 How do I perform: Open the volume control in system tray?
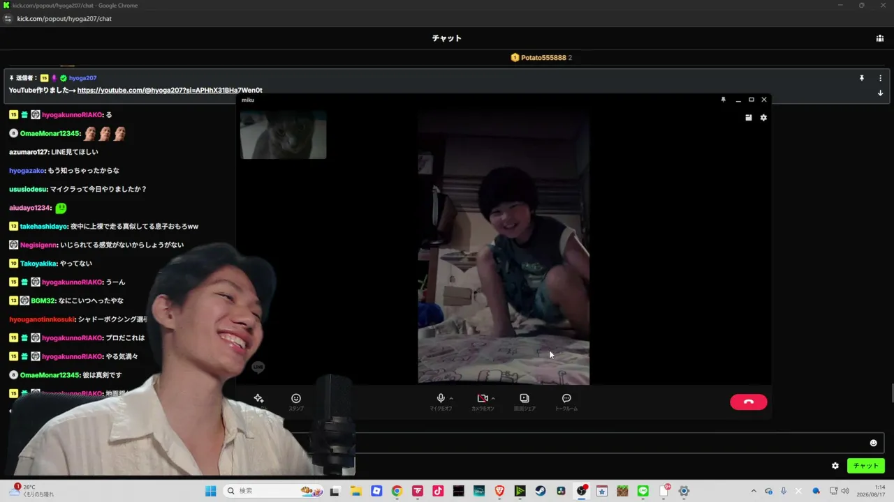[845, 491]
